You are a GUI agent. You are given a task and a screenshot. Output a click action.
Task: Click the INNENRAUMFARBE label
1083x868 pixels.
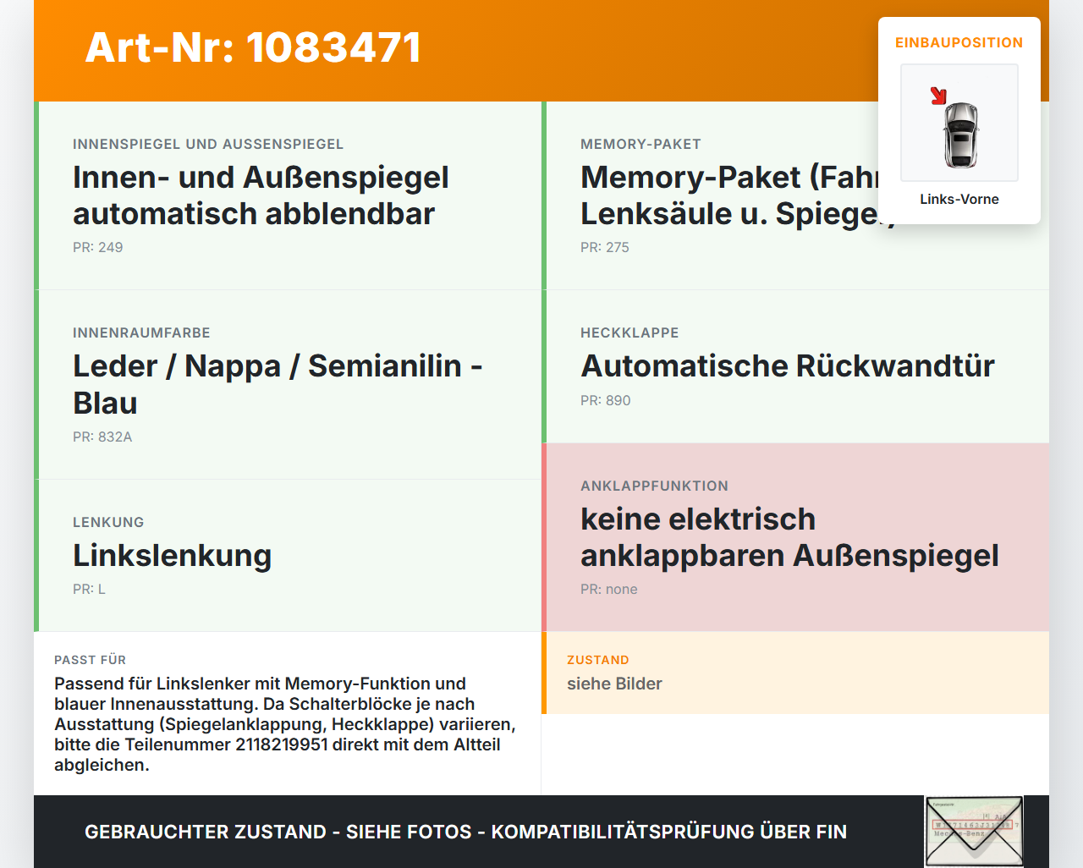click(141, 332)
